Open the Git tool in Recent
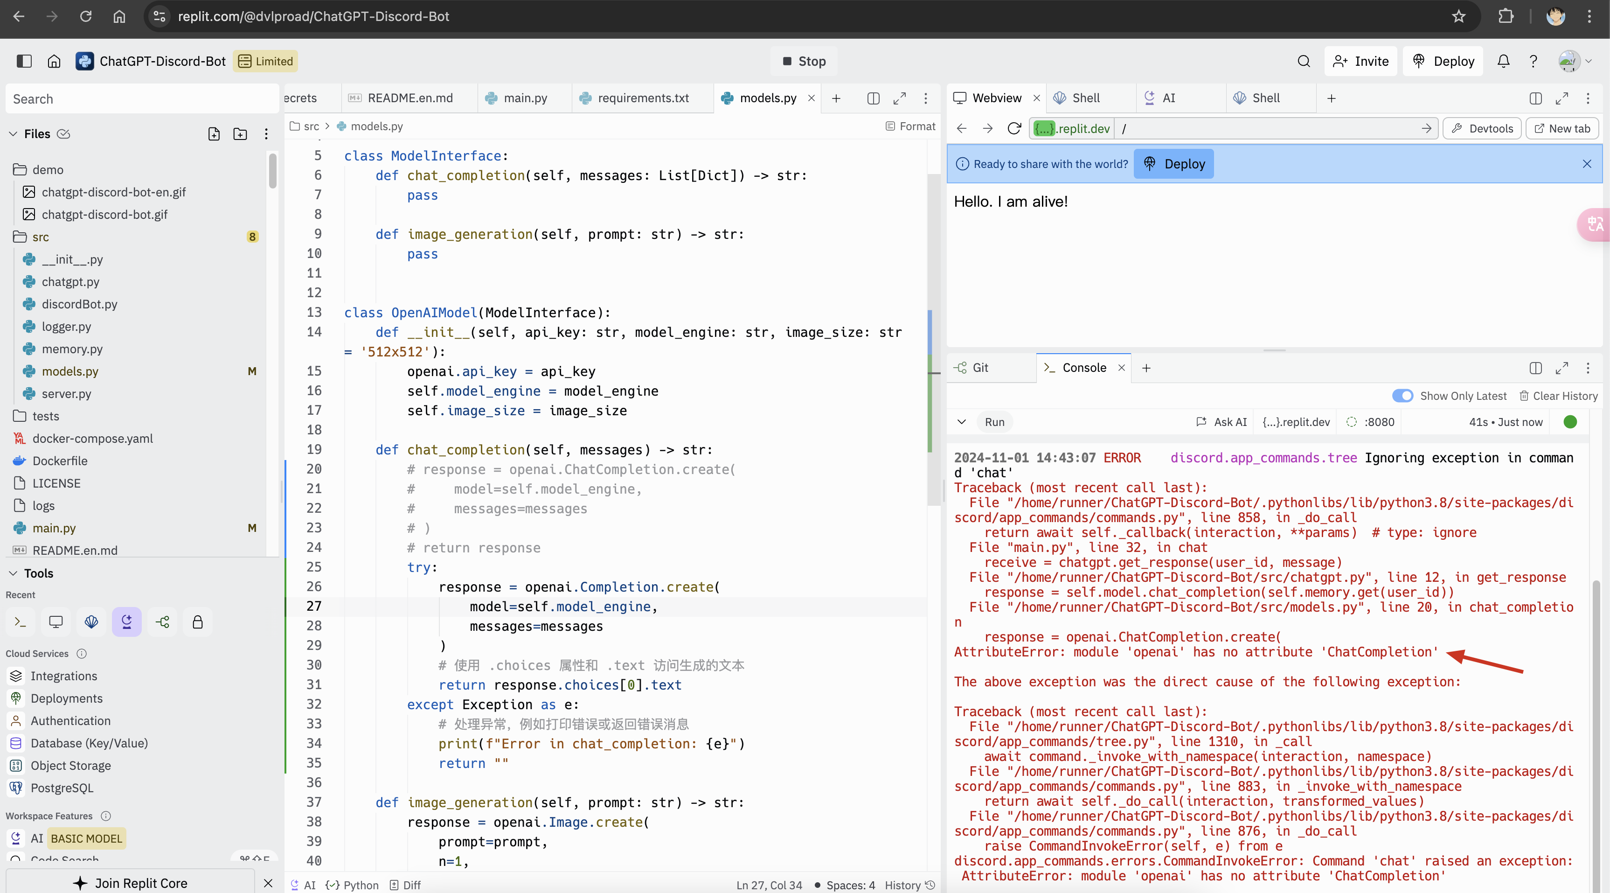The image size is (1610, 893). [x=162, y=621]
